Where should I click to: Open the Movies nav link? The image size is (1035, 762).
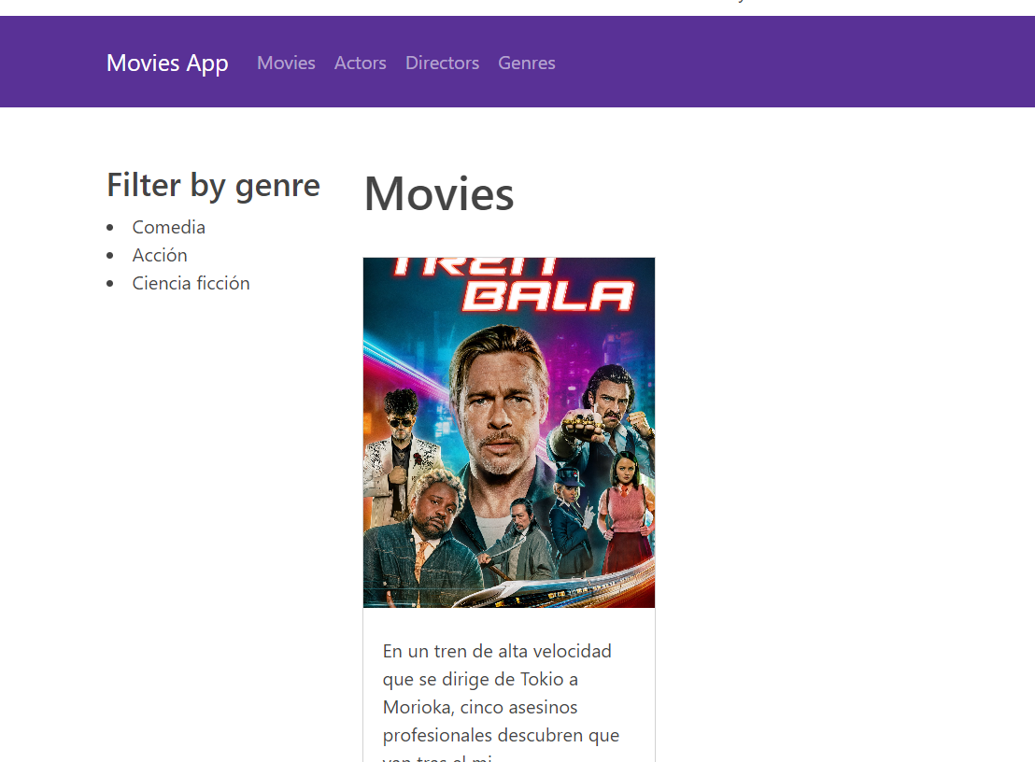point(286,63)
